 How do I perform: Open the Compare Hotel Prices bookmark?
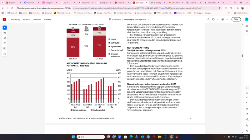point(103,13)
